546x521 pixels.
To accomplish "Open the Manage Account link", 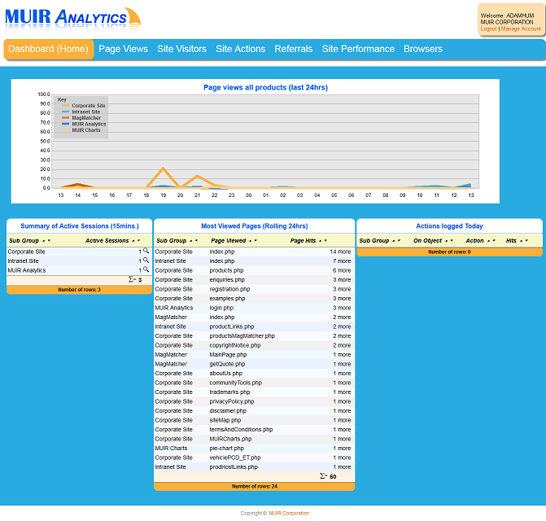I will pyautogui.click(x=521, y=28).
